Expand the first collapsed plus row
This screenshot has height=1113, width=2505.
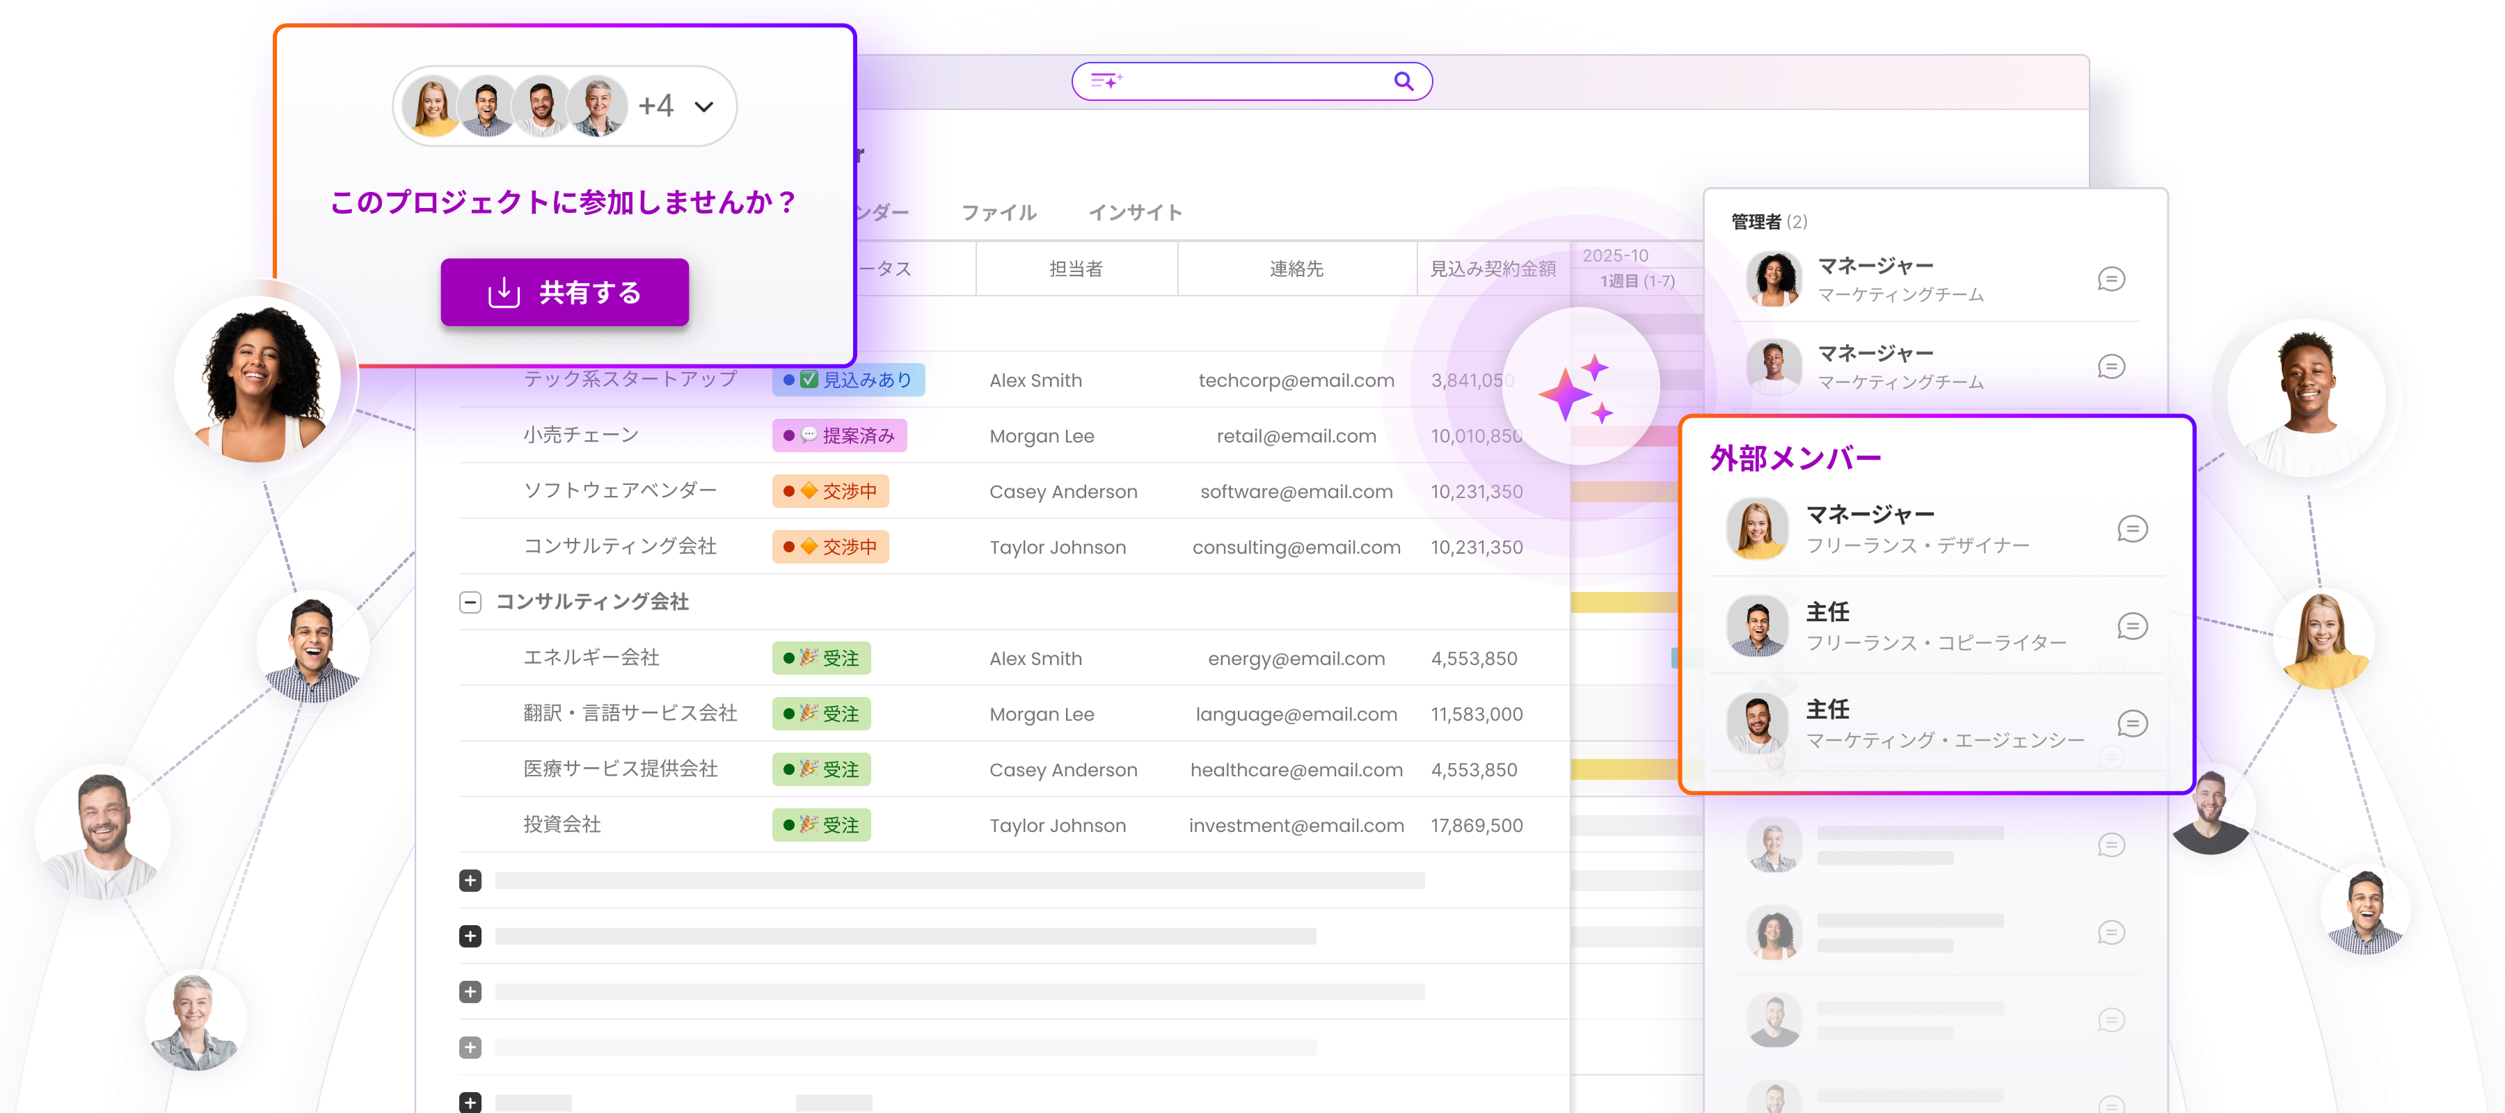point(470,881)
